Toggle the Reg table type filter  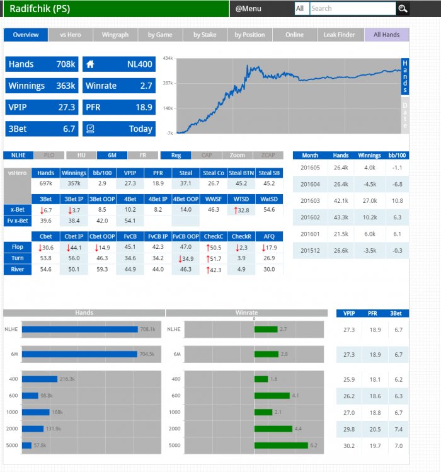tap(176, 155)
